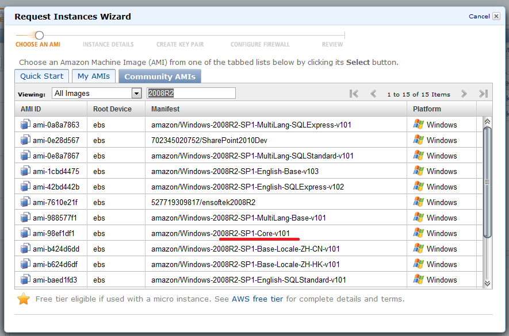Click Windows logo in ZH-CN-v101 row
509x336 pixels.
[x=419, y=249]
